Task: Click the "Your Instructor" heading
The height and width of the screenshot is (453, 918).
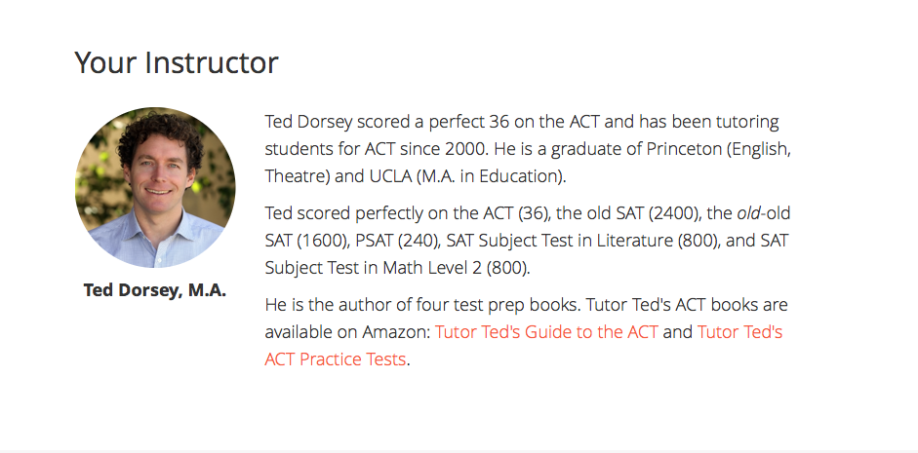Action: (x=177, y=63)
